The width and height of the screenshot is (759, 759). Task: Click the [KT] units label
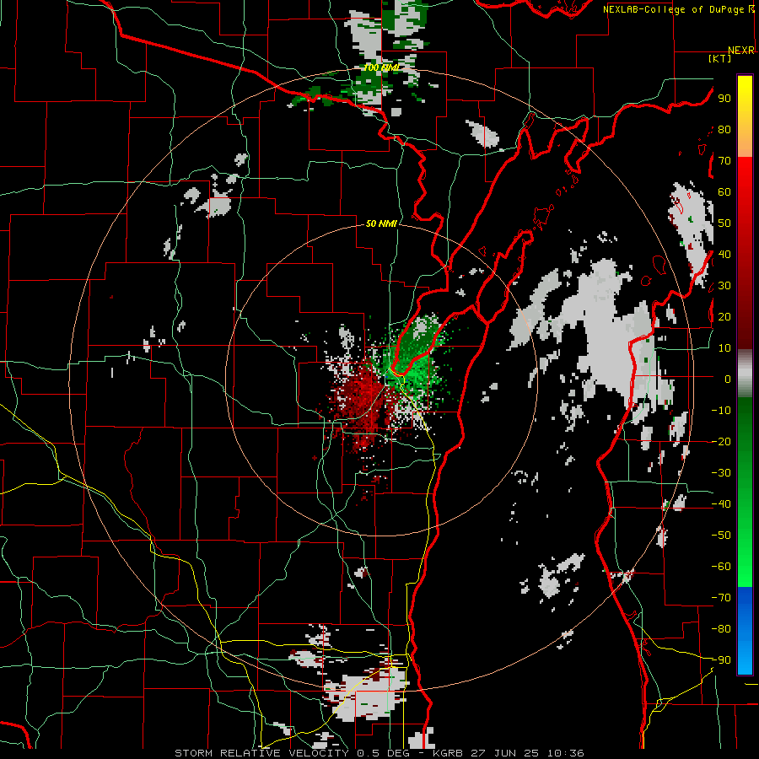[x=719, y=58]
